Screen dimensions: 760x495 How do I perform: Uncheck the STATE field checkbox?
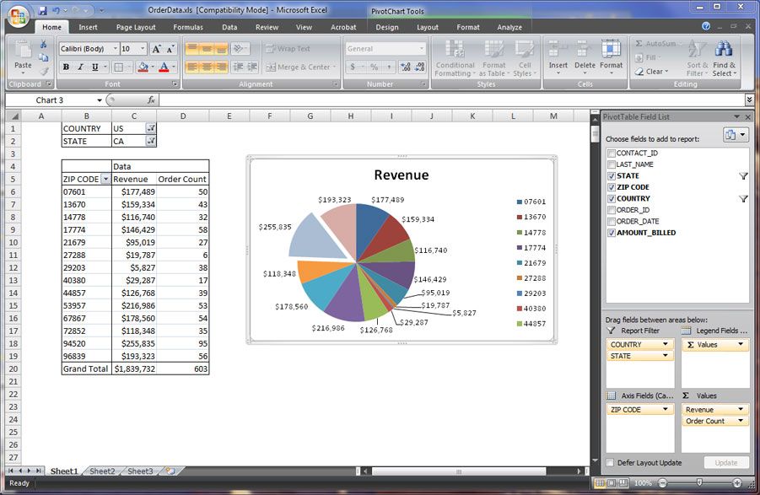click(612, 175)
